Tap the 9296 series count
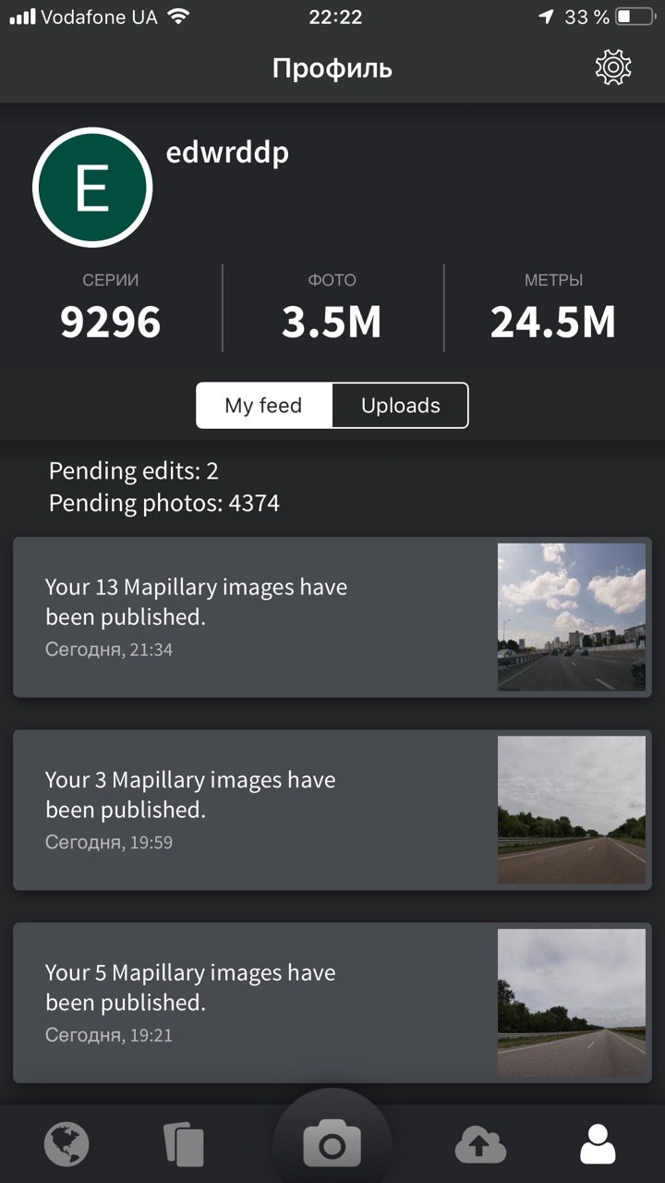The image size is (665, 1183). 111,322
